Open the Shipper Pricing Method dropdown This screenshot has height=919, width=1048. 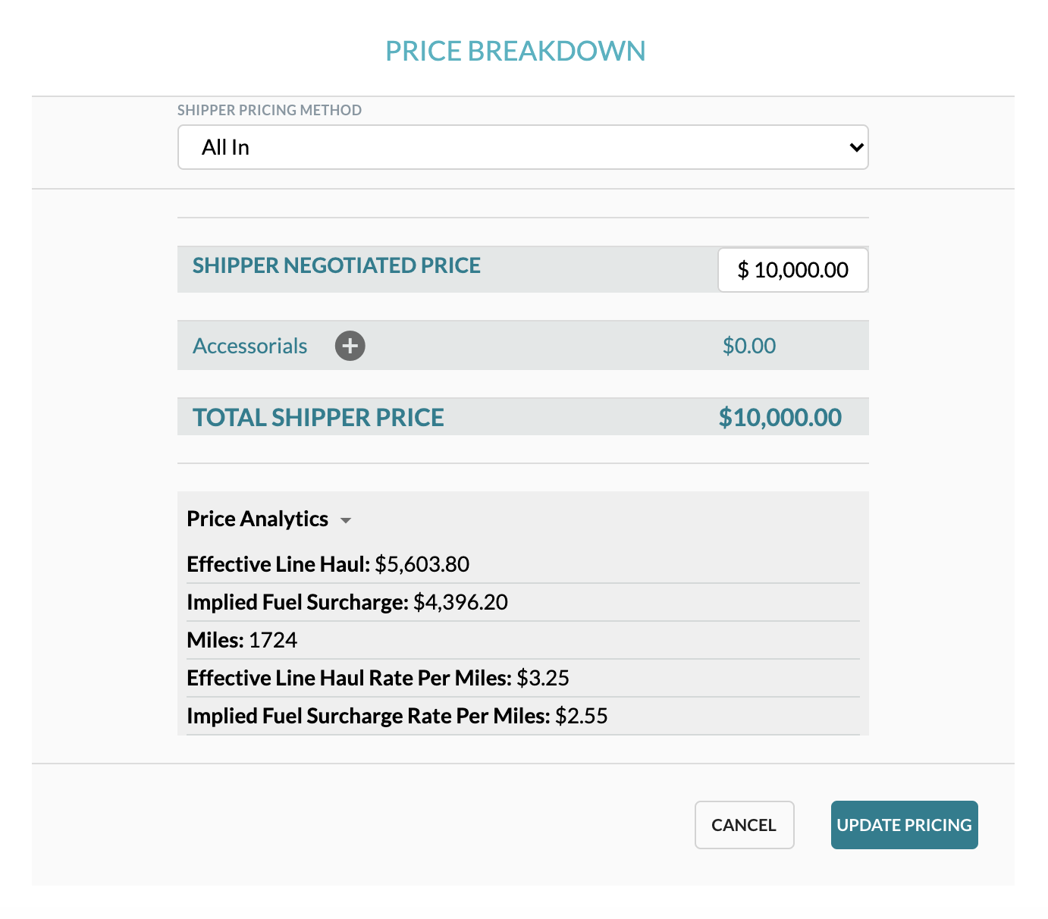tap(522, 147)
